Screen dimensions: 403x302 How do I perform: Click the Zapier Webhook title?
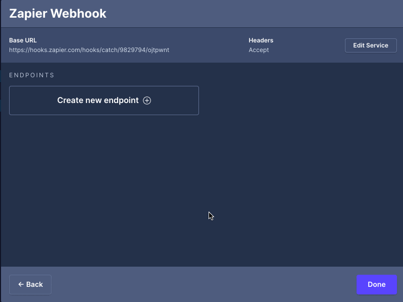[x=58, y=13]
